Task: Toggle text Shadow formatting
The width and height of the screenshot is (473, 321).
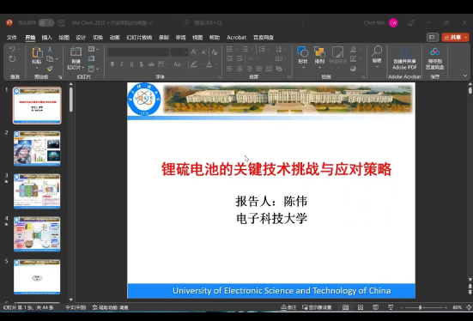Action: pyautogui.click(x=141, y=64)
